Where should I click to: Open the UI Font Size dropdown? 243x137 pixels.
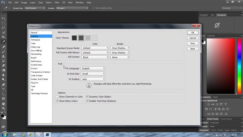click(93, 74)
